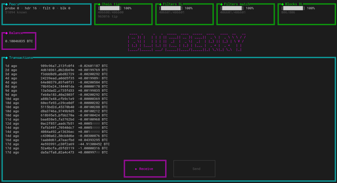Select the transaction with amount -1.00000316 BTC
The width and height of the screenshot is (337, 183).
point(56,148)
